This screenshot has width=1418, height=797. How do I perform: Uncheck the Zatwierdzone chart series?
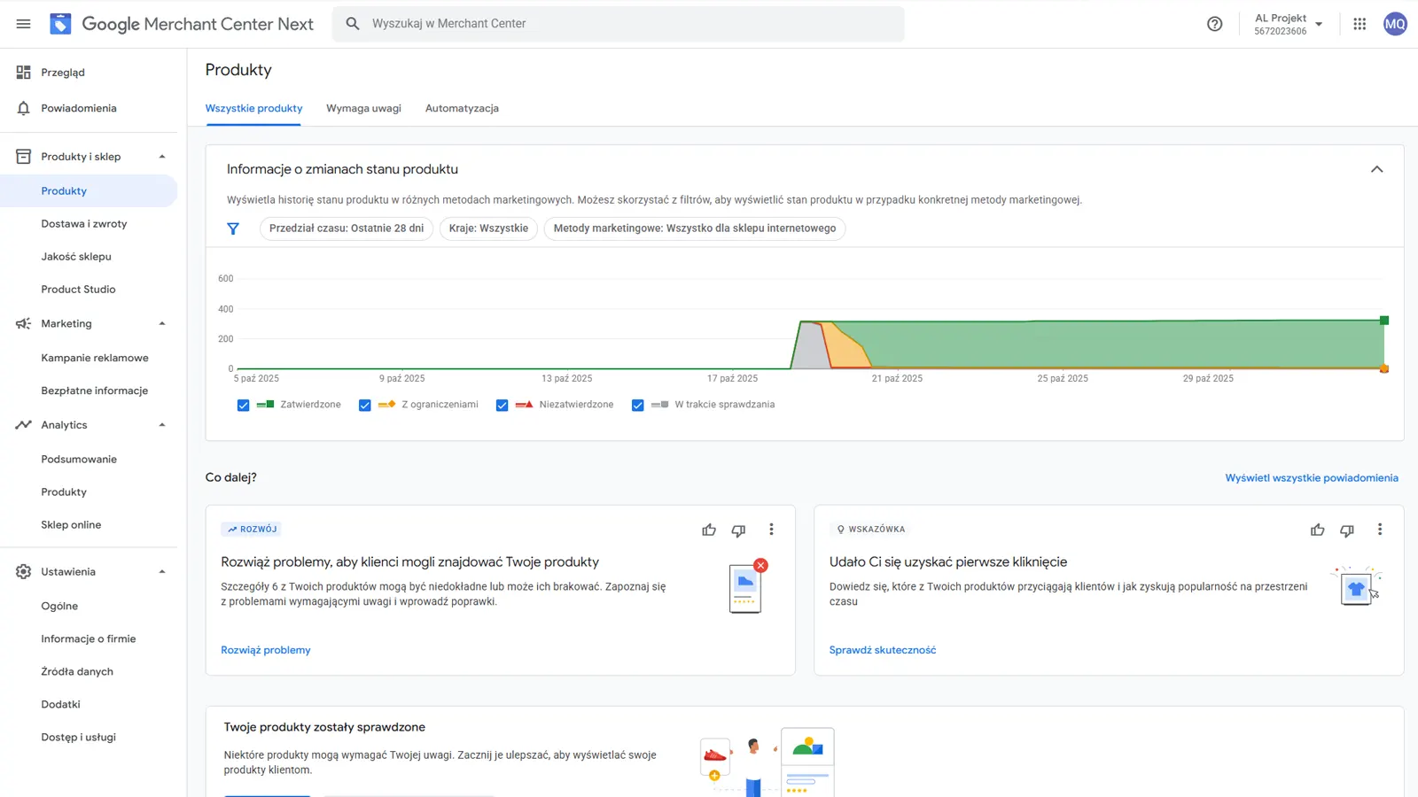click(243, 405)
